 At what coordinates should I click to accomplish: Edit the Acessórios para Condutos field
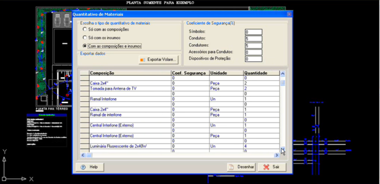coord(253,52)
